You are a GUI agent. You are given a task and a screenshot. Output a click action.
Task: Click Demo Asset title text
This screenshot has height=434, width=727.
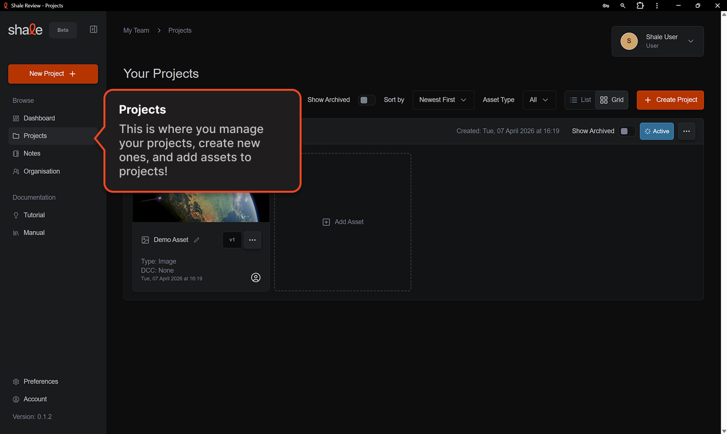[x=171, y=240]
